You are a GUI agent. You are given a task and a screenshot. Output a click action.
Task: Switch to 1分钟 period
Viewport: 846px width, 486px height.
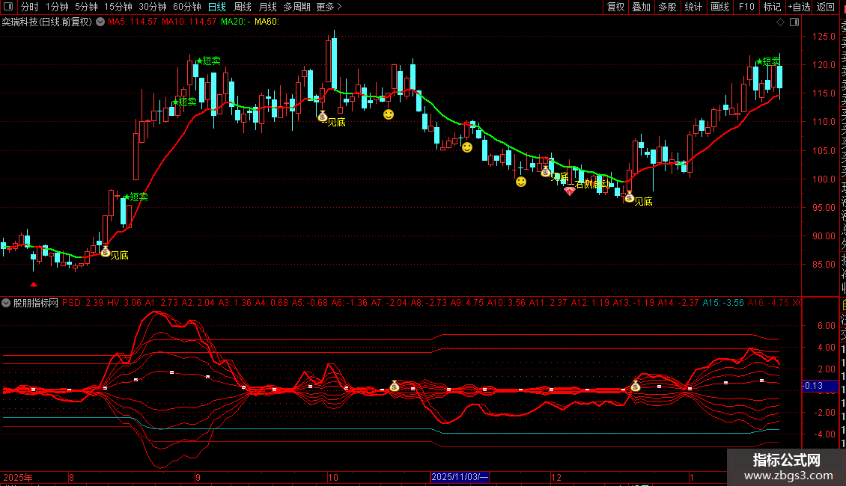57,7
